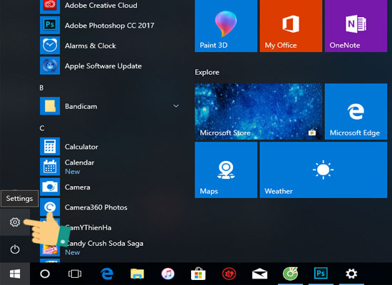Open the Paint 3D tile
This screenshot has width=392, height=285.
[x=226, y=26]
